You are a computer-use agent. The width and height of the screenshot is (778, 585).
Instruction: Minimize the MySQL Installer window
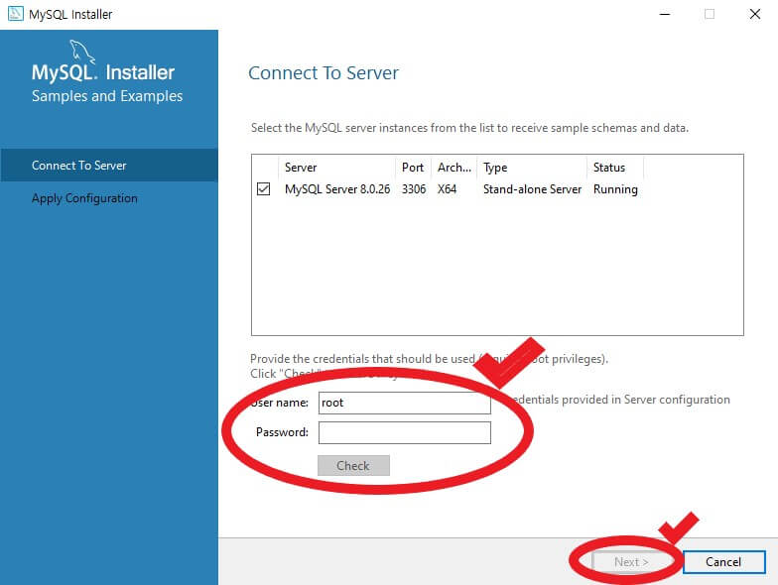665,14
